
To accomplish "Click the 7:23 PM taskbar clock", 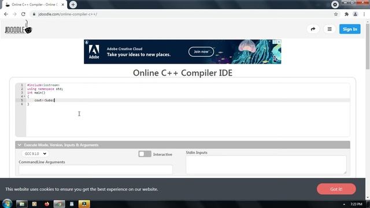I will [356, 204].
